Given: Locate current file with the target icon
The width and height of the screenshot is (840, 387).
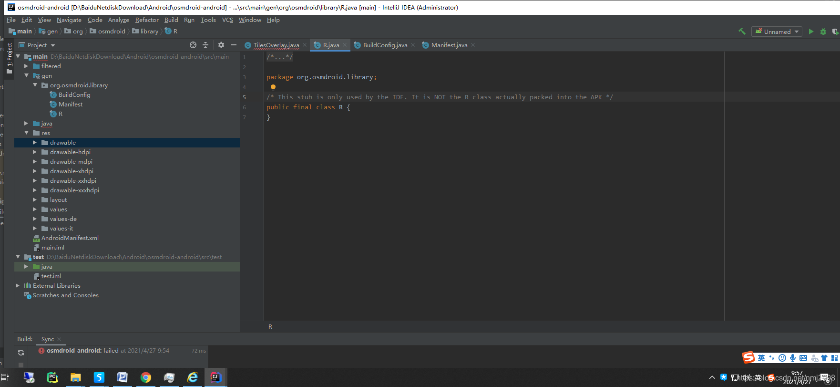Looking at the screenshot, I should pos(193,45).
